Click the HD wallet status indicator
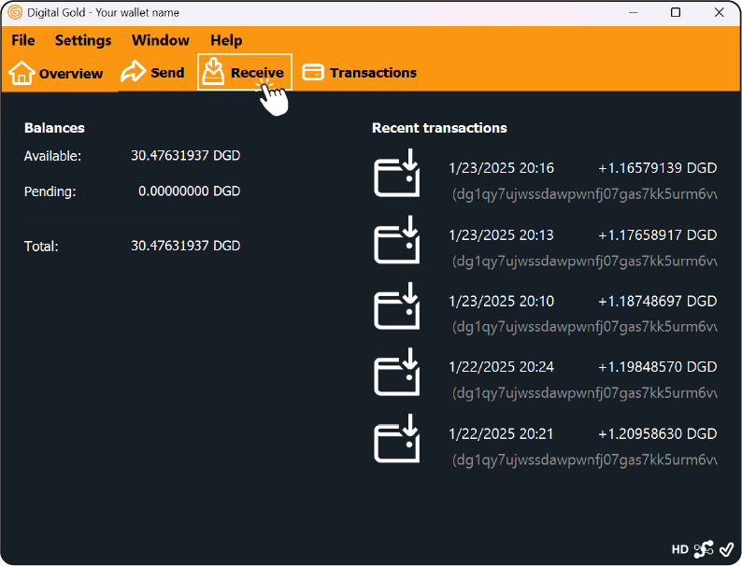The width and height of the screenshot is (742, 566). click(679, 549)
